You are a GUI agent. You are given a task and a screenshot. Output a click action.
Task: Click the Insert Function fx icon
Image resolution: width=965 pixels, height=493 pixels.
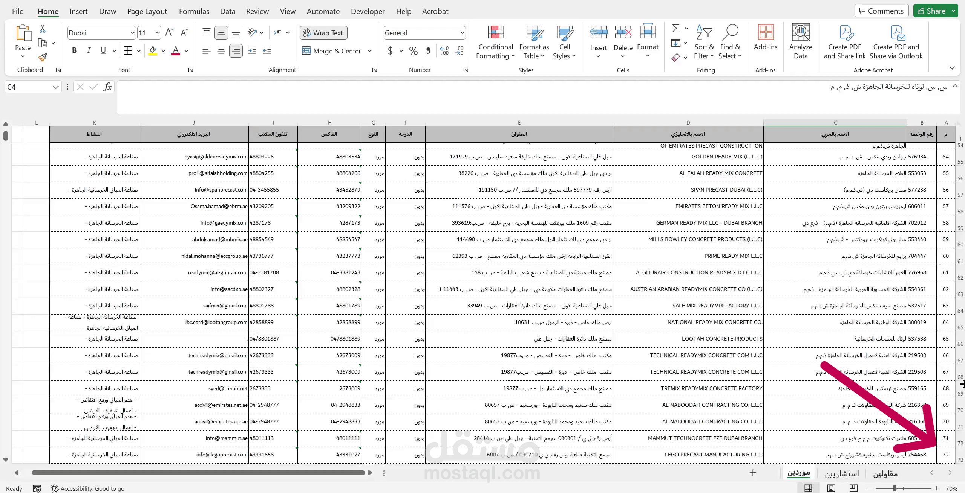point(107,87)
